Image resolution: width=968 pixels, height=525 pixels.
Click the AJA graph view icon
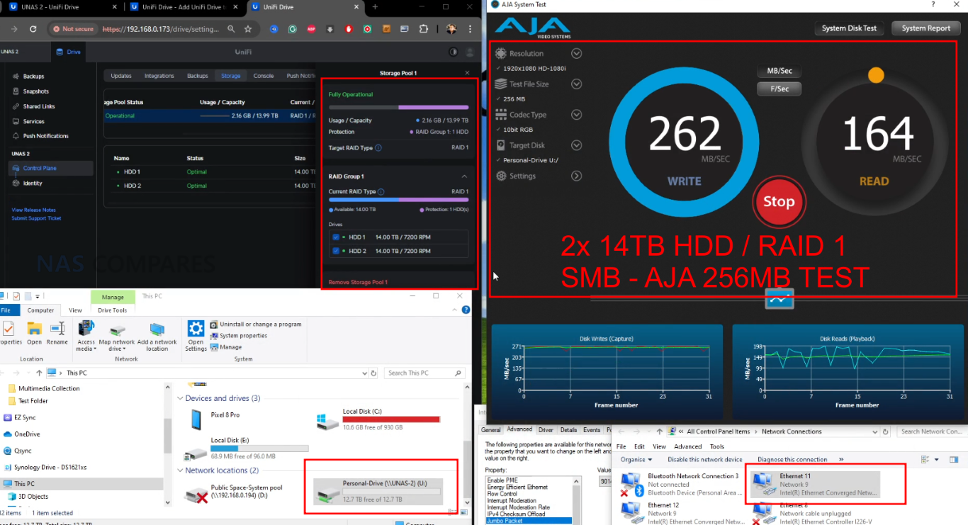click(x=780, y=299)
